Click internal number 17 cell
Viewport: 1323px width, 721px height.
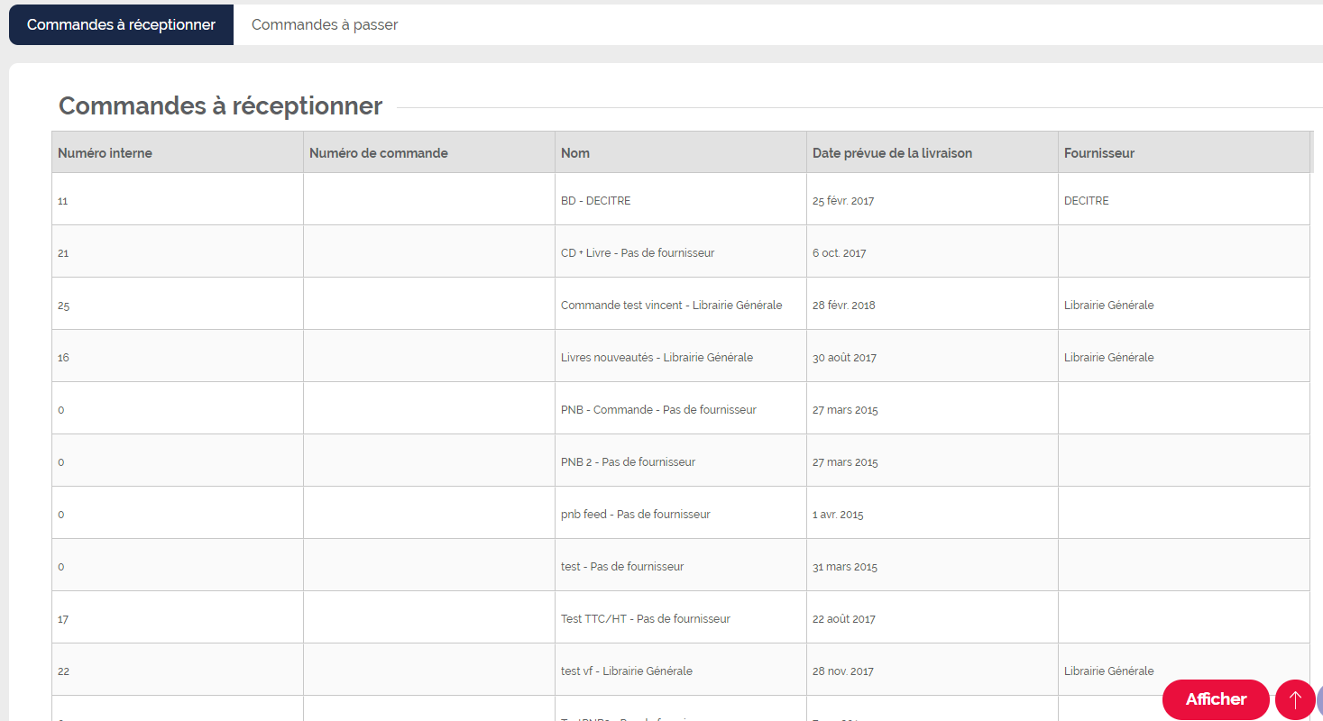[x=178, y=617]
